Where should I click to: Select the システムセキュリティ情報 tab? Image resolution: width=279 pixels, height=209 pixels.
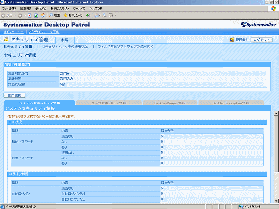coord(40,103)
